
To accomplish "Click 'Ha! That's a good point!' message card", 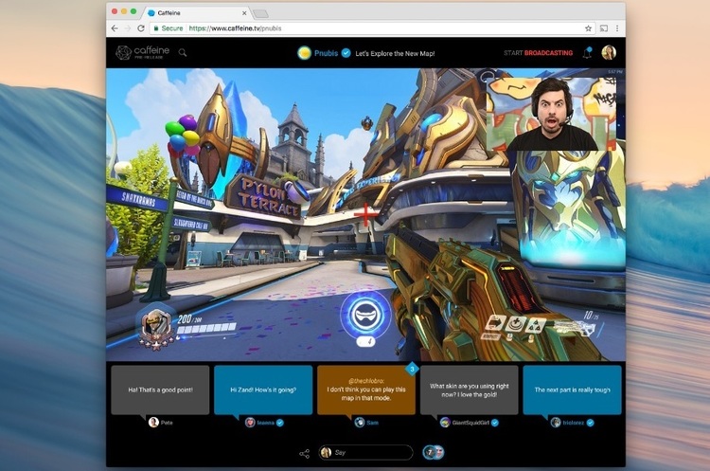I will coord(160,389).
